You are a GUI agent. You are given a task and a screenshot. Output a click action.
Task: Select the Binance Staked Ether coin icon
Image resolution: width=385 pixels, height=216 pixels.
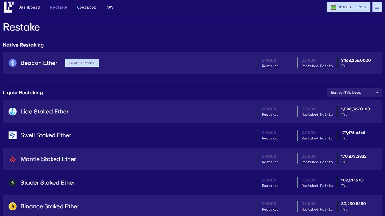pyautogui.click(x=12, y=206)
